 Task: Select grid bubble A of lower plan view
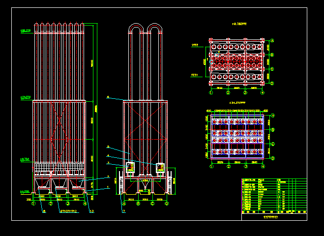point(273,116)
